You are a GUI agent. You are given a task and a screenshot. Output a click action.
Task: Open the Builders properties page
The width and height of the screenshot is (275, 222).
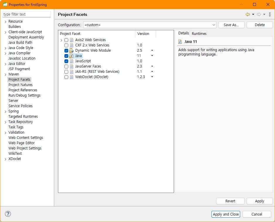15,26
